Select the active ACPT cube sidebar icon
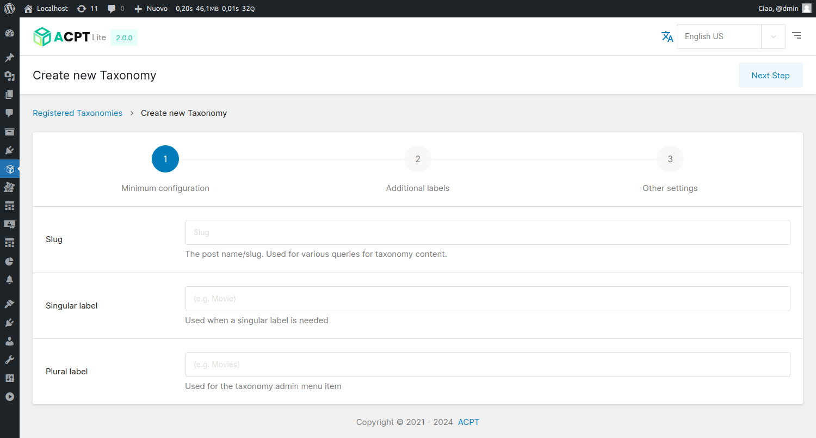Screen dimensions: 816x438 coord(9,169)
